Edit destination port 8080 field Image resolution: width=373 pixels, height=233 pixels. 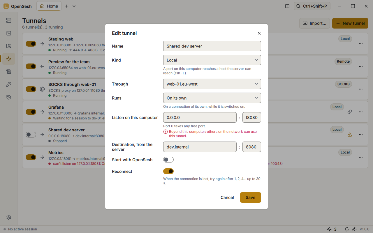tap(252, 147)
